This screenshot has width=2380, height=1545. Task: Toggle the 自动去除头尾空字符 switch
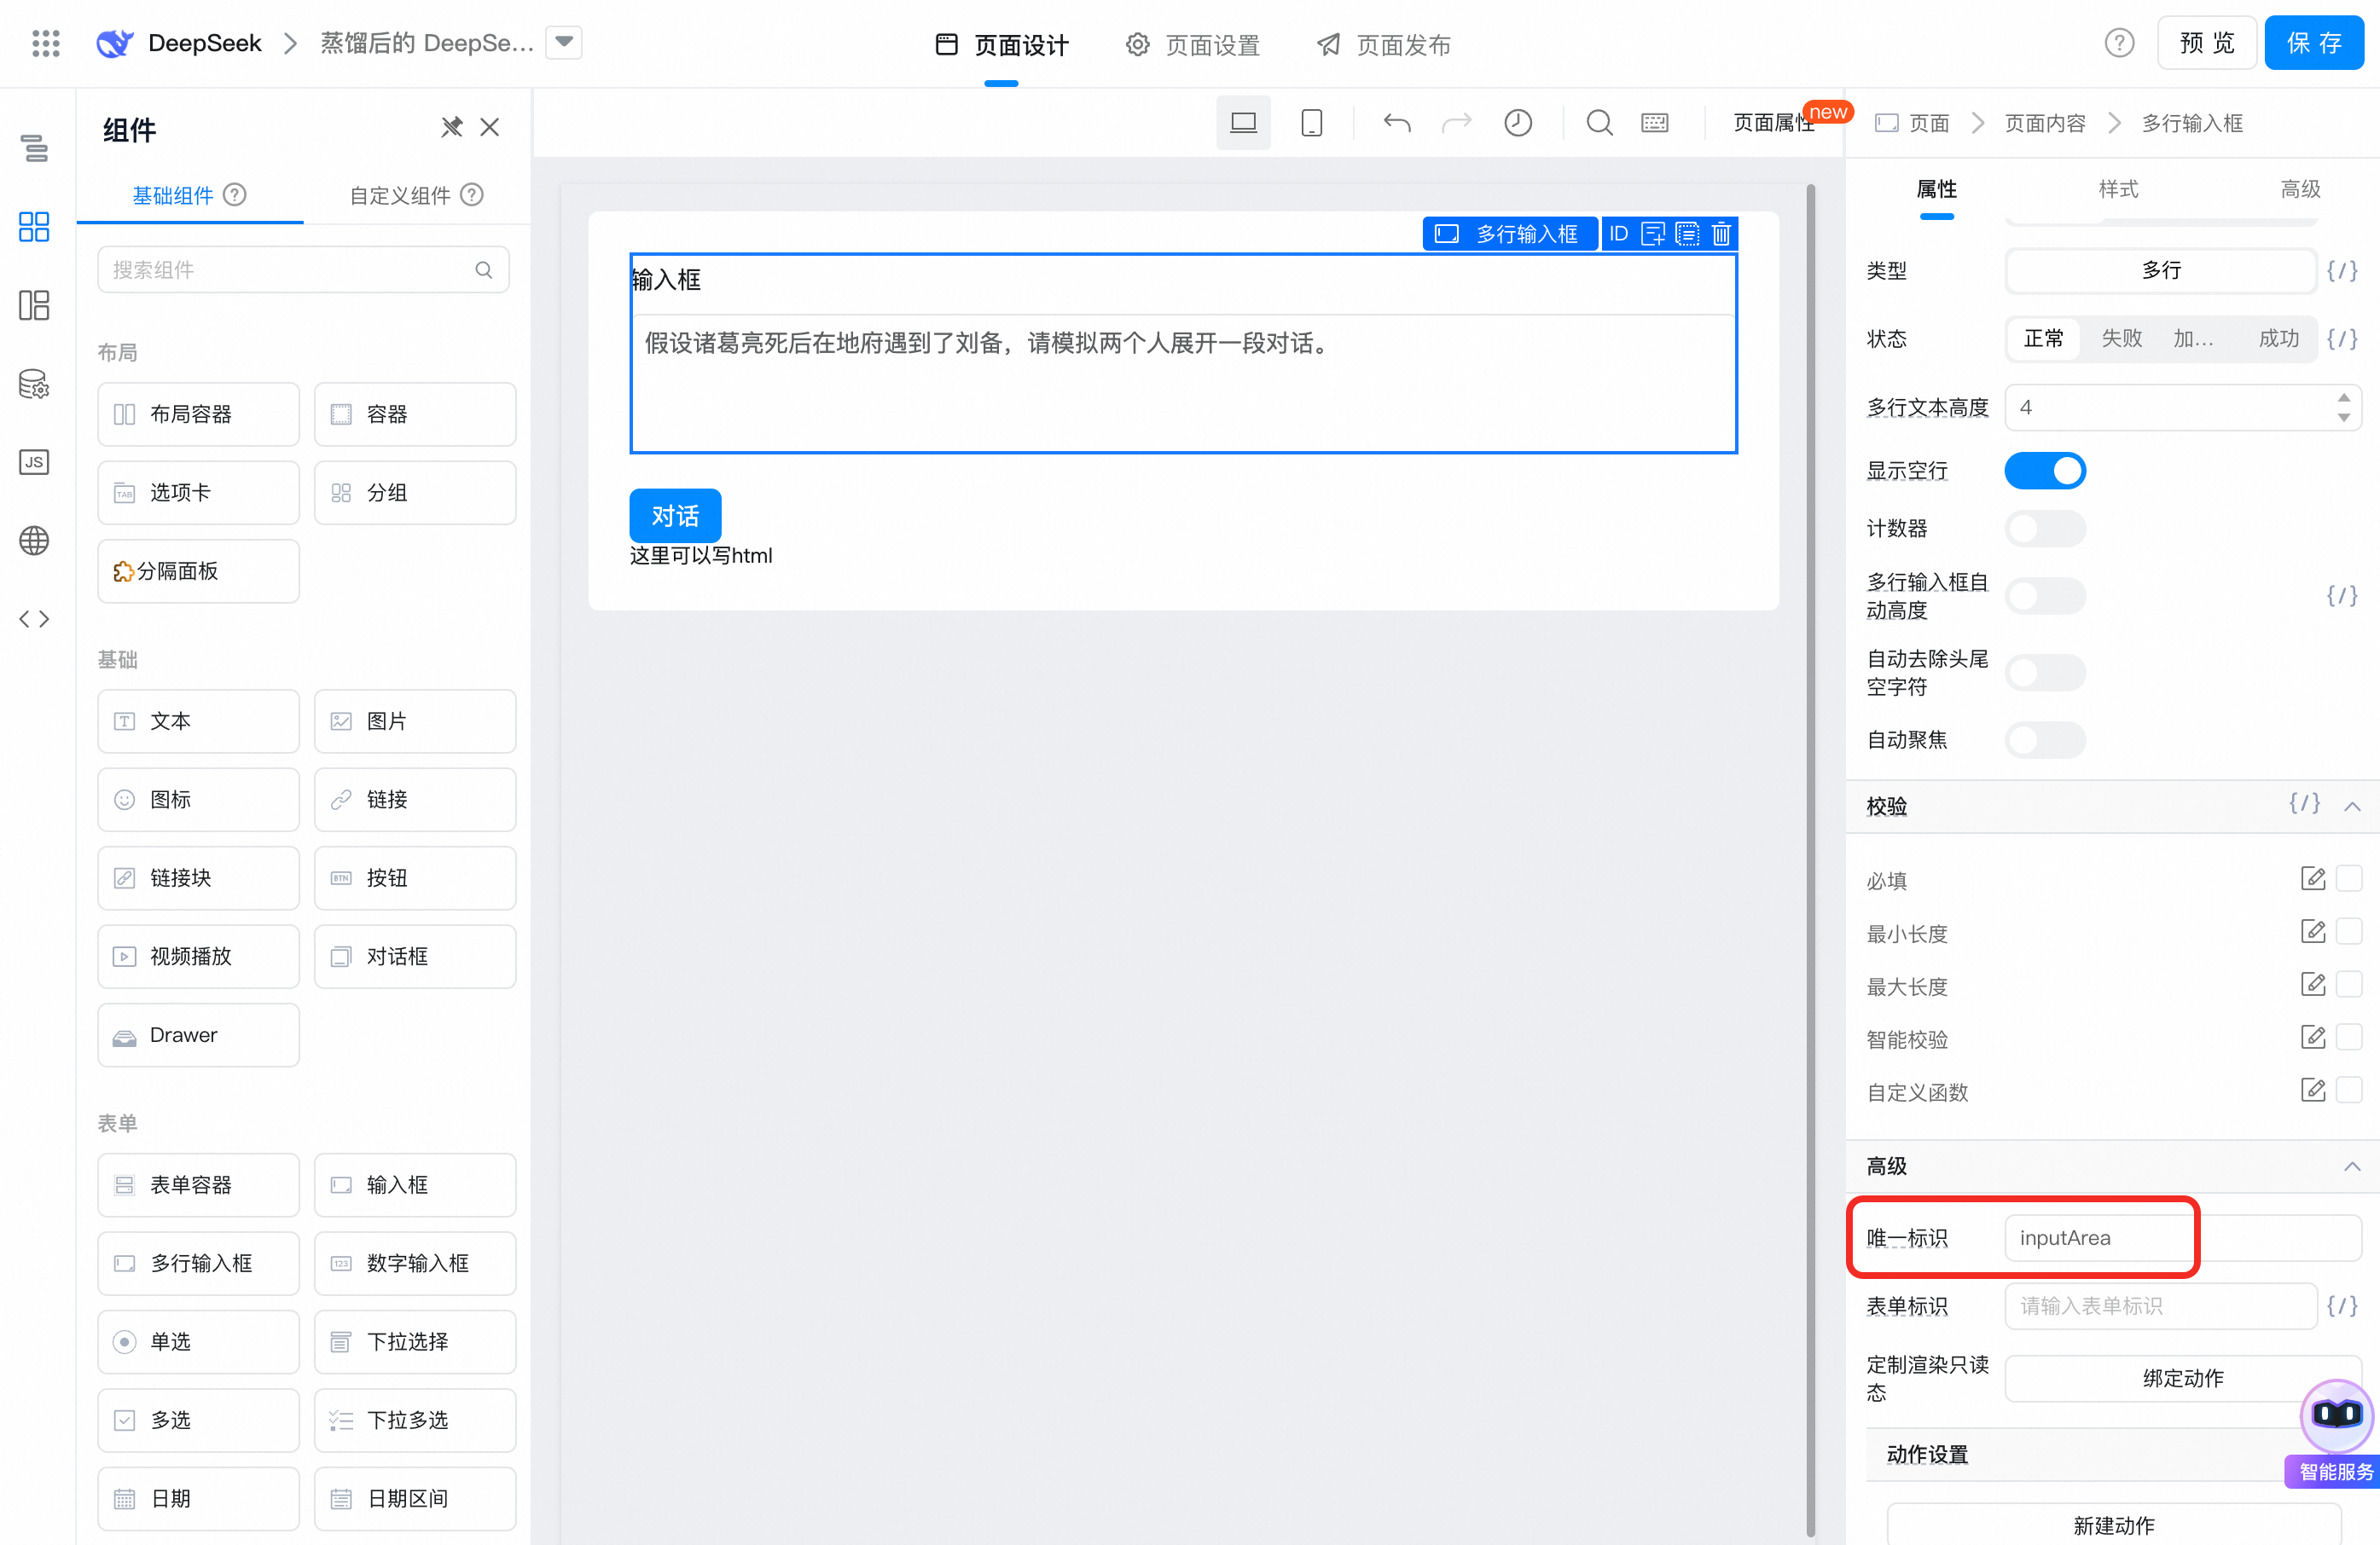2045,673
